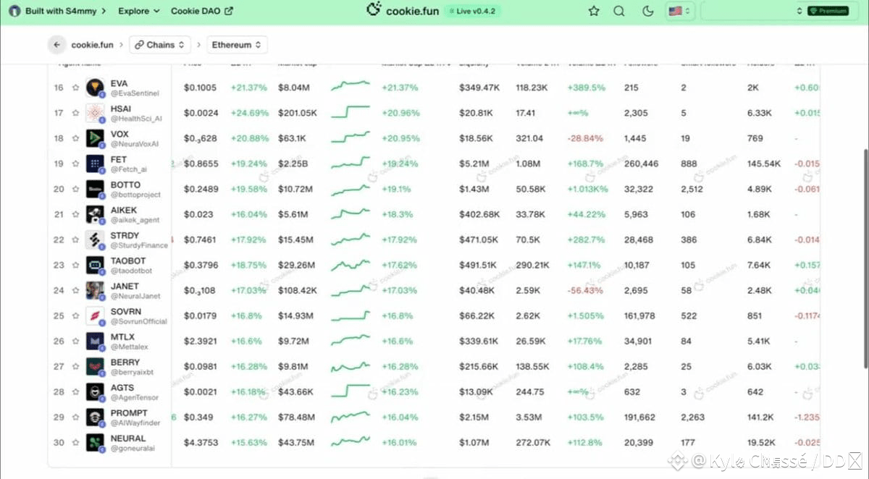Enable dark mode via the moon icon

[647, 11]
